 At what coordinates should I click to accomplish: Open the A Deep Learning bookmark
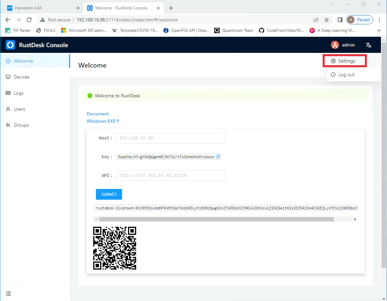(332, 30)
